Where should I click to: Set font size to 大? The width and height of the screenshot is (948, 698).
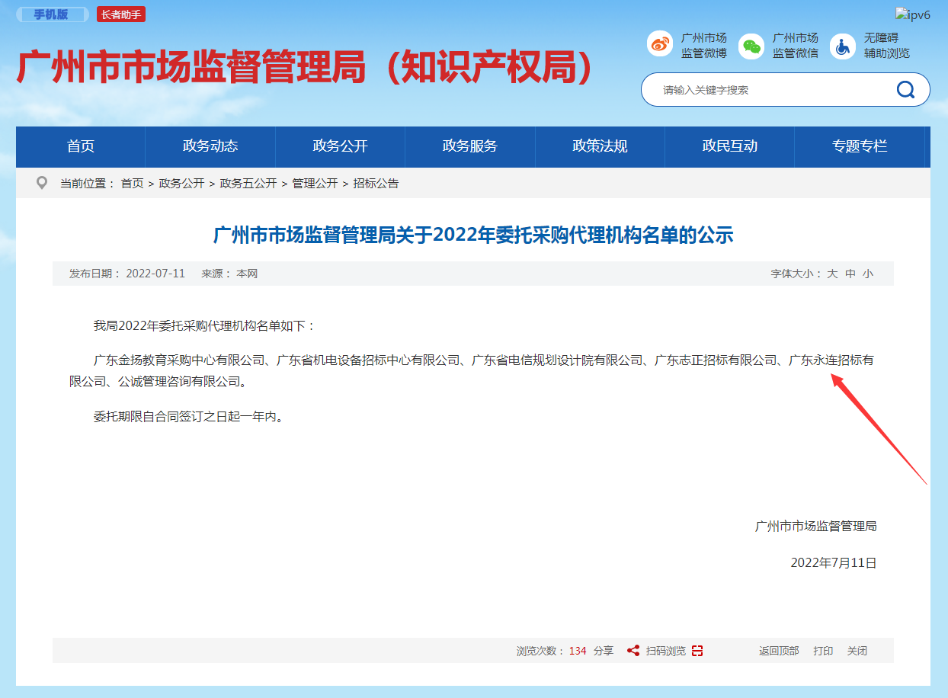pyautogui.click(x=833, y=274)
